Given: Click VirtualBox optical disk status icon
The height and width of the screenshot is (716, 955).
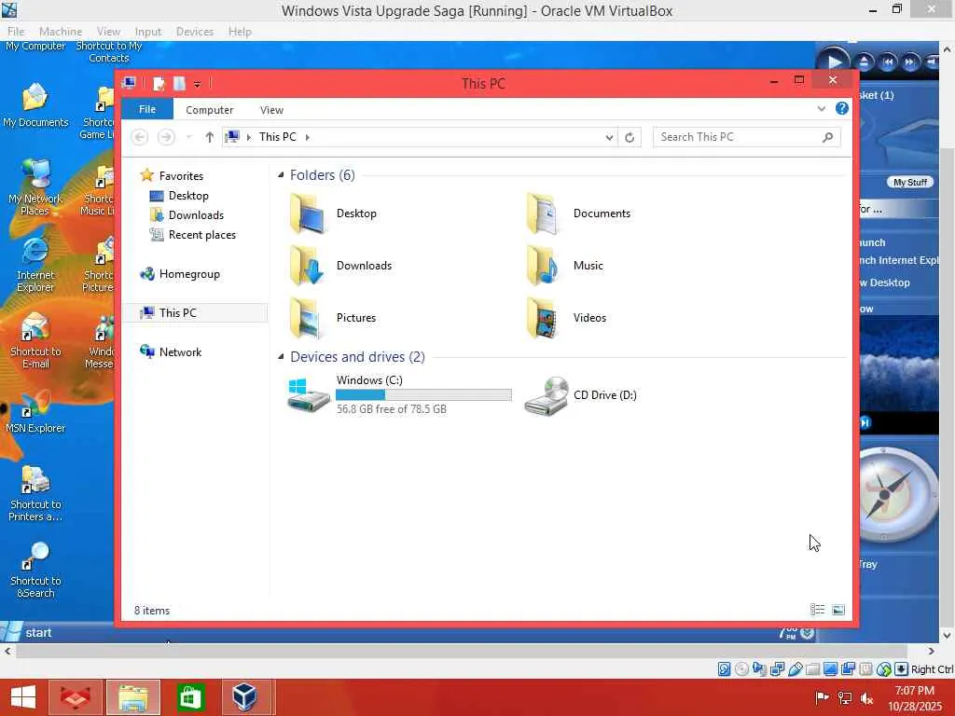Looking at the screenshot, I should click(741, 669).
